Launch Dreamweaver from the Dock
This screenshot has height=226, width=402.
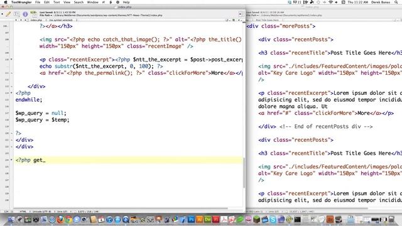point(207,219)
